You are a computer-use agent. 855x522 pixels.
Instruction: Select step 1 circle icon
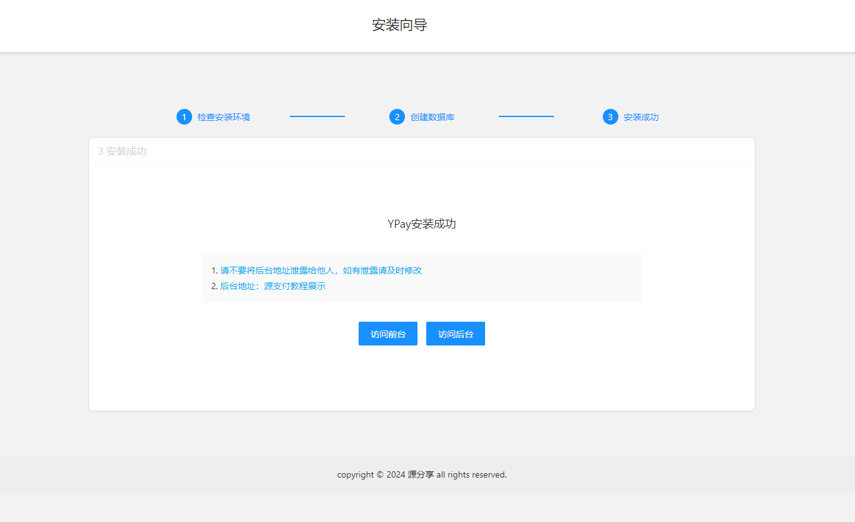click(184, 117)
